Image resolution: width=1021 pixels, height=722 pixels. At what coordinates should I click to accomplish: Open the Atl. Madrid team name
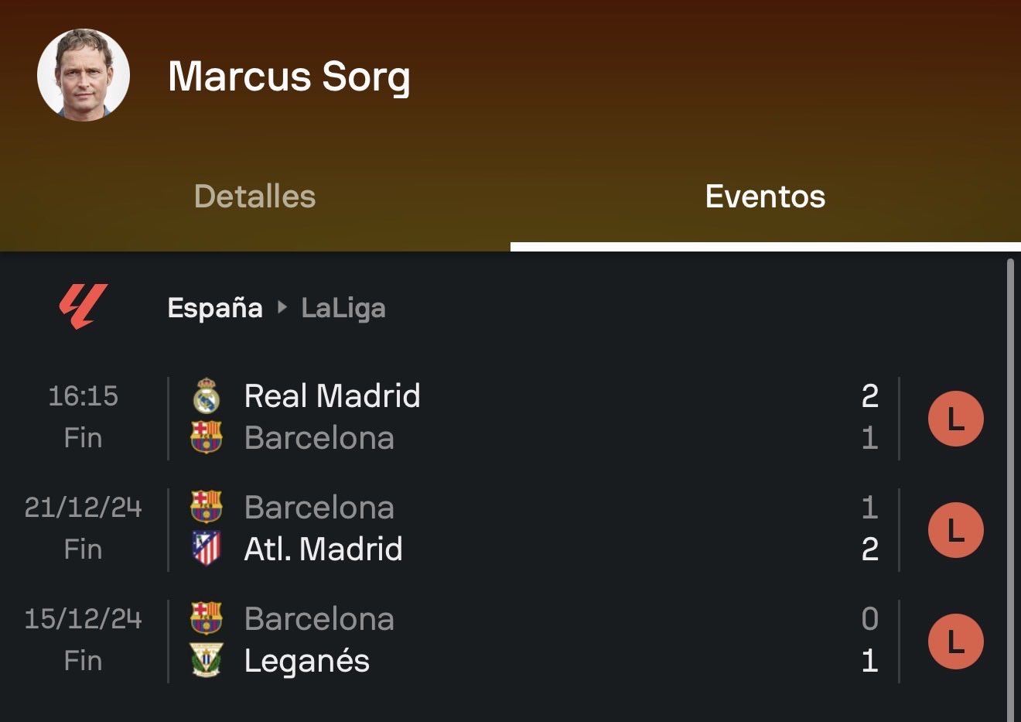tap(323, 549)
